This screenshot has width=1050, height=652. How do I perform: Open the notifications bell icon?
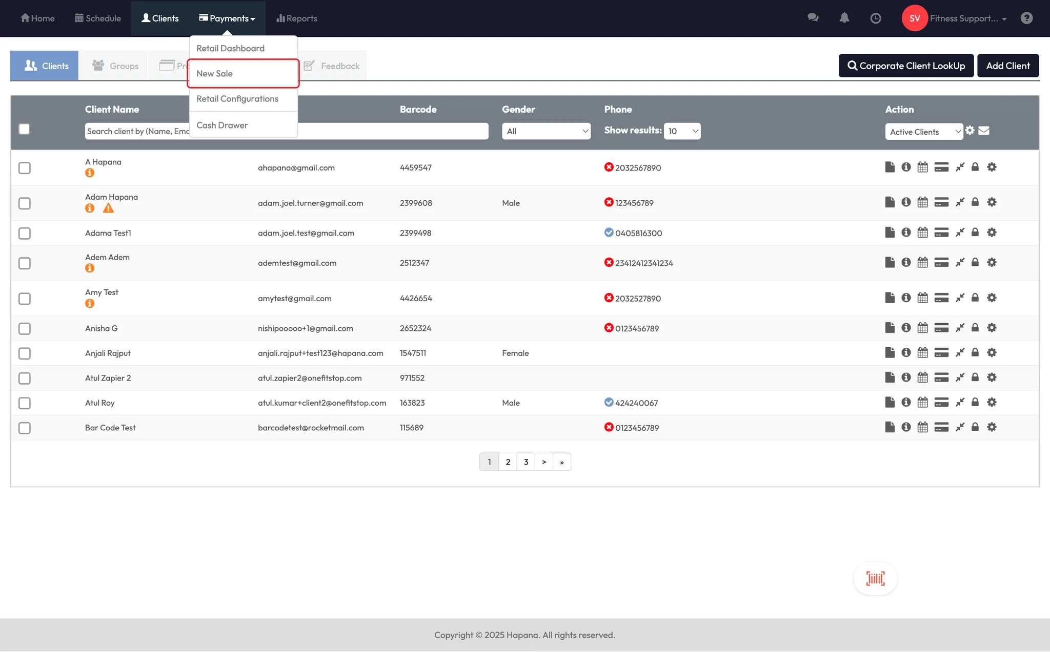pos(844,18)
